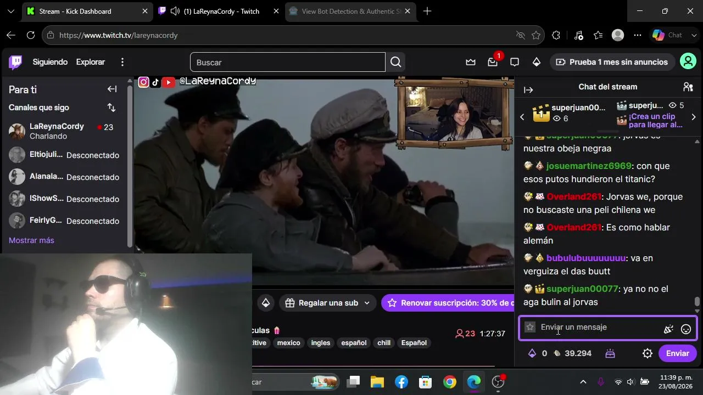The width and height of the screenshot is (703, 395).
Task: Expand followed channels with Mostrar más
Action: tap(31, 240)
